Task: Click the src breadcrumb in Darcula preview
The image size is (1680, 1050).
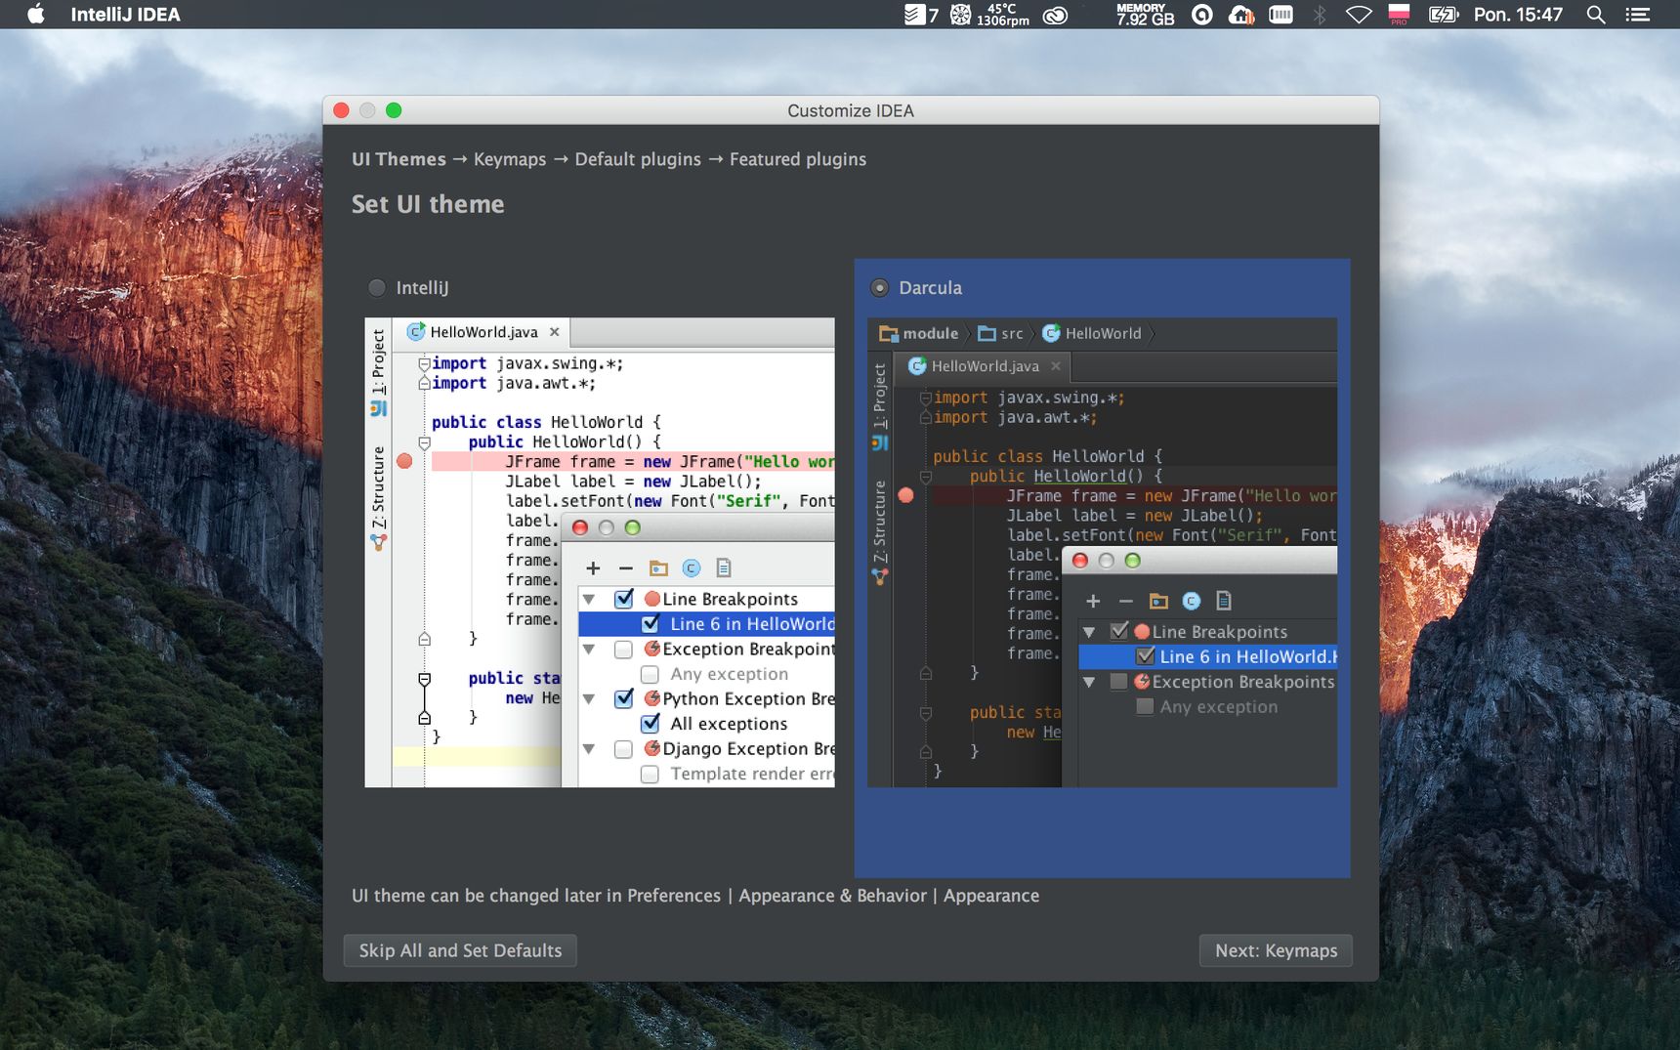Action: point(1001,333)
